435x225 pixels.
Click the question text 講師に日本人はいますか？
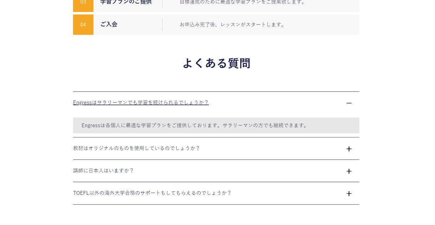click(103, 171)
